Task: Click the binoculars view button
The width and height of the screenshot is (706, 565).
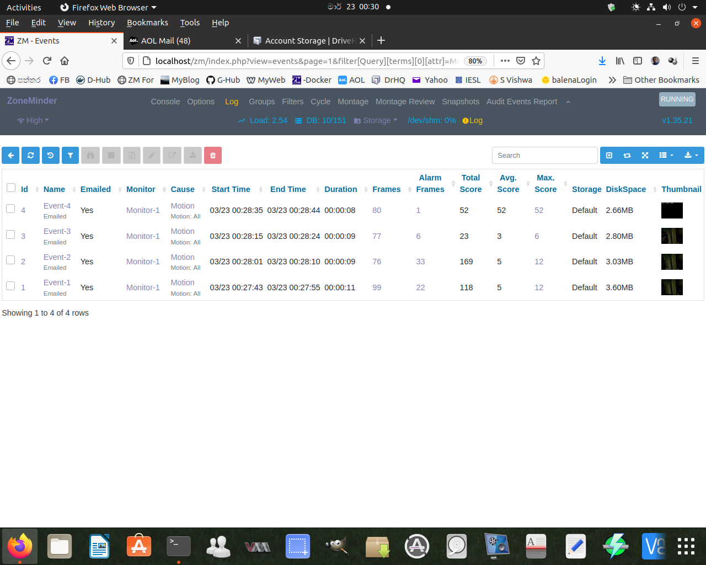Action: tap(90, 156)
